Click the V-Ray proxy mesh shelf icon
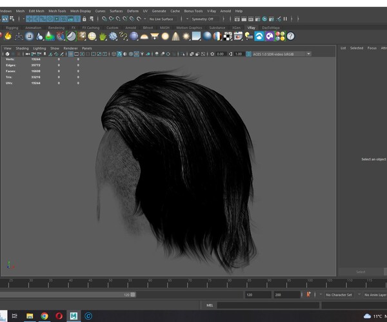The width and height of the screenshot is (387, 322). tap(19, 36)
